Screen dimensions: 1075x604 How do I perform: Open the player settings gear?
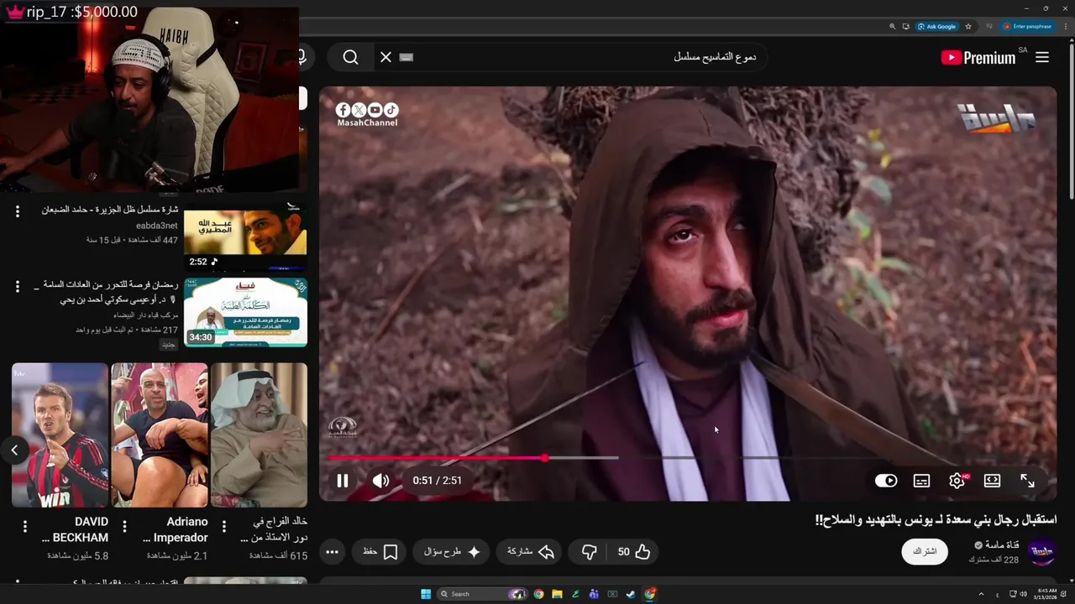(x=957, y=481)
